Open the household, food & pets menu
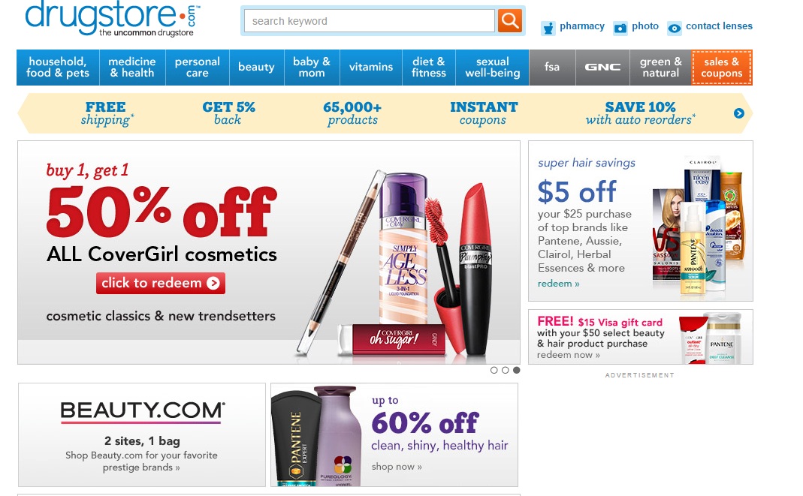Image resolution: width=803 pixels, height=496 pixels. click(58, 67)
